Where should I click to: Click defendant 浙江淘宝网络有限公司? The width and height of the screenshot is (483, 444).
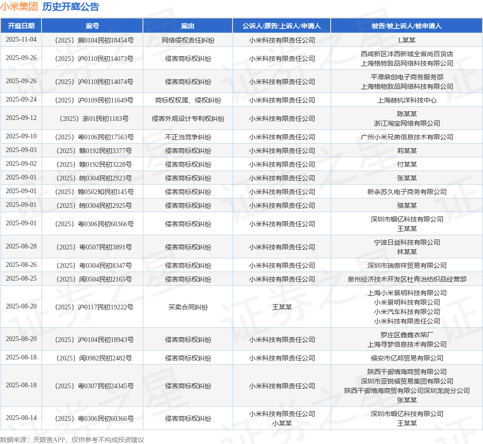407,123
